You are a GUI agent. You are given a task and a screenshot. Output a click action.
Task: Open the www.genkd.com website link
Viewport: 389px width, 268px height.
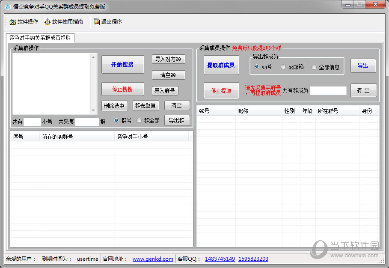coord(153,259)
